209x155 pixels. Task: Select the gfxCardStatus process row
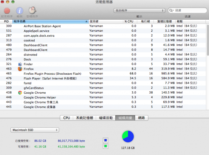[x=103, y=88]
